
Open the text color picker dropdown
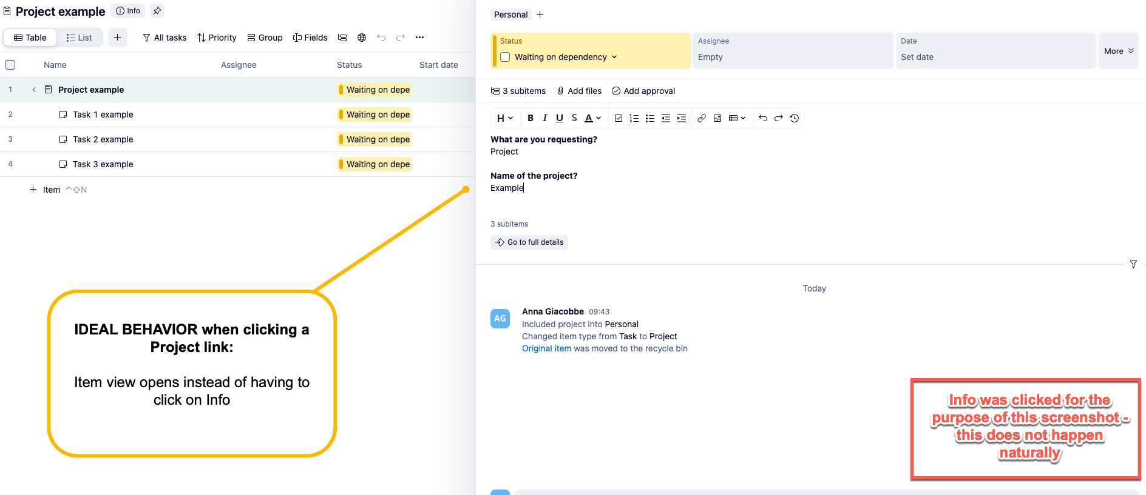point(593,118)
